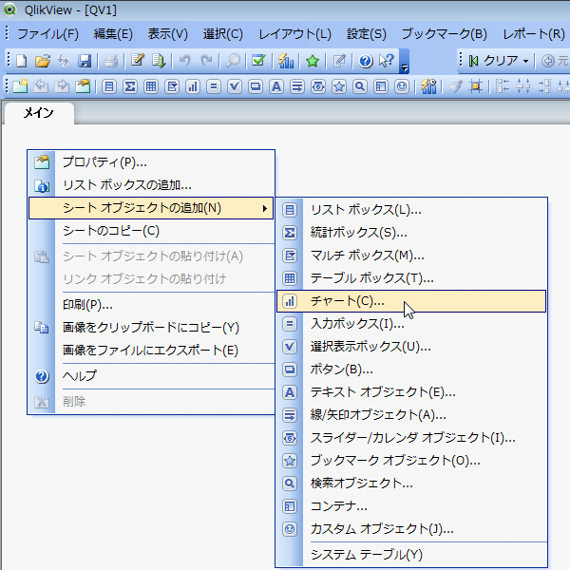The width and height of the screenshot is (570, 570).
Task: Open the 設定(S) menu
Action: (367, 34)
